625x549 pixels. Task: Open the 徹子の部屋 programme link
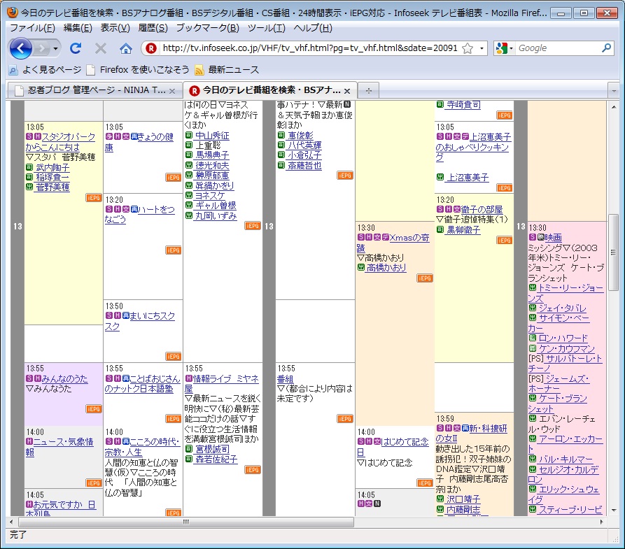point(482,210)
